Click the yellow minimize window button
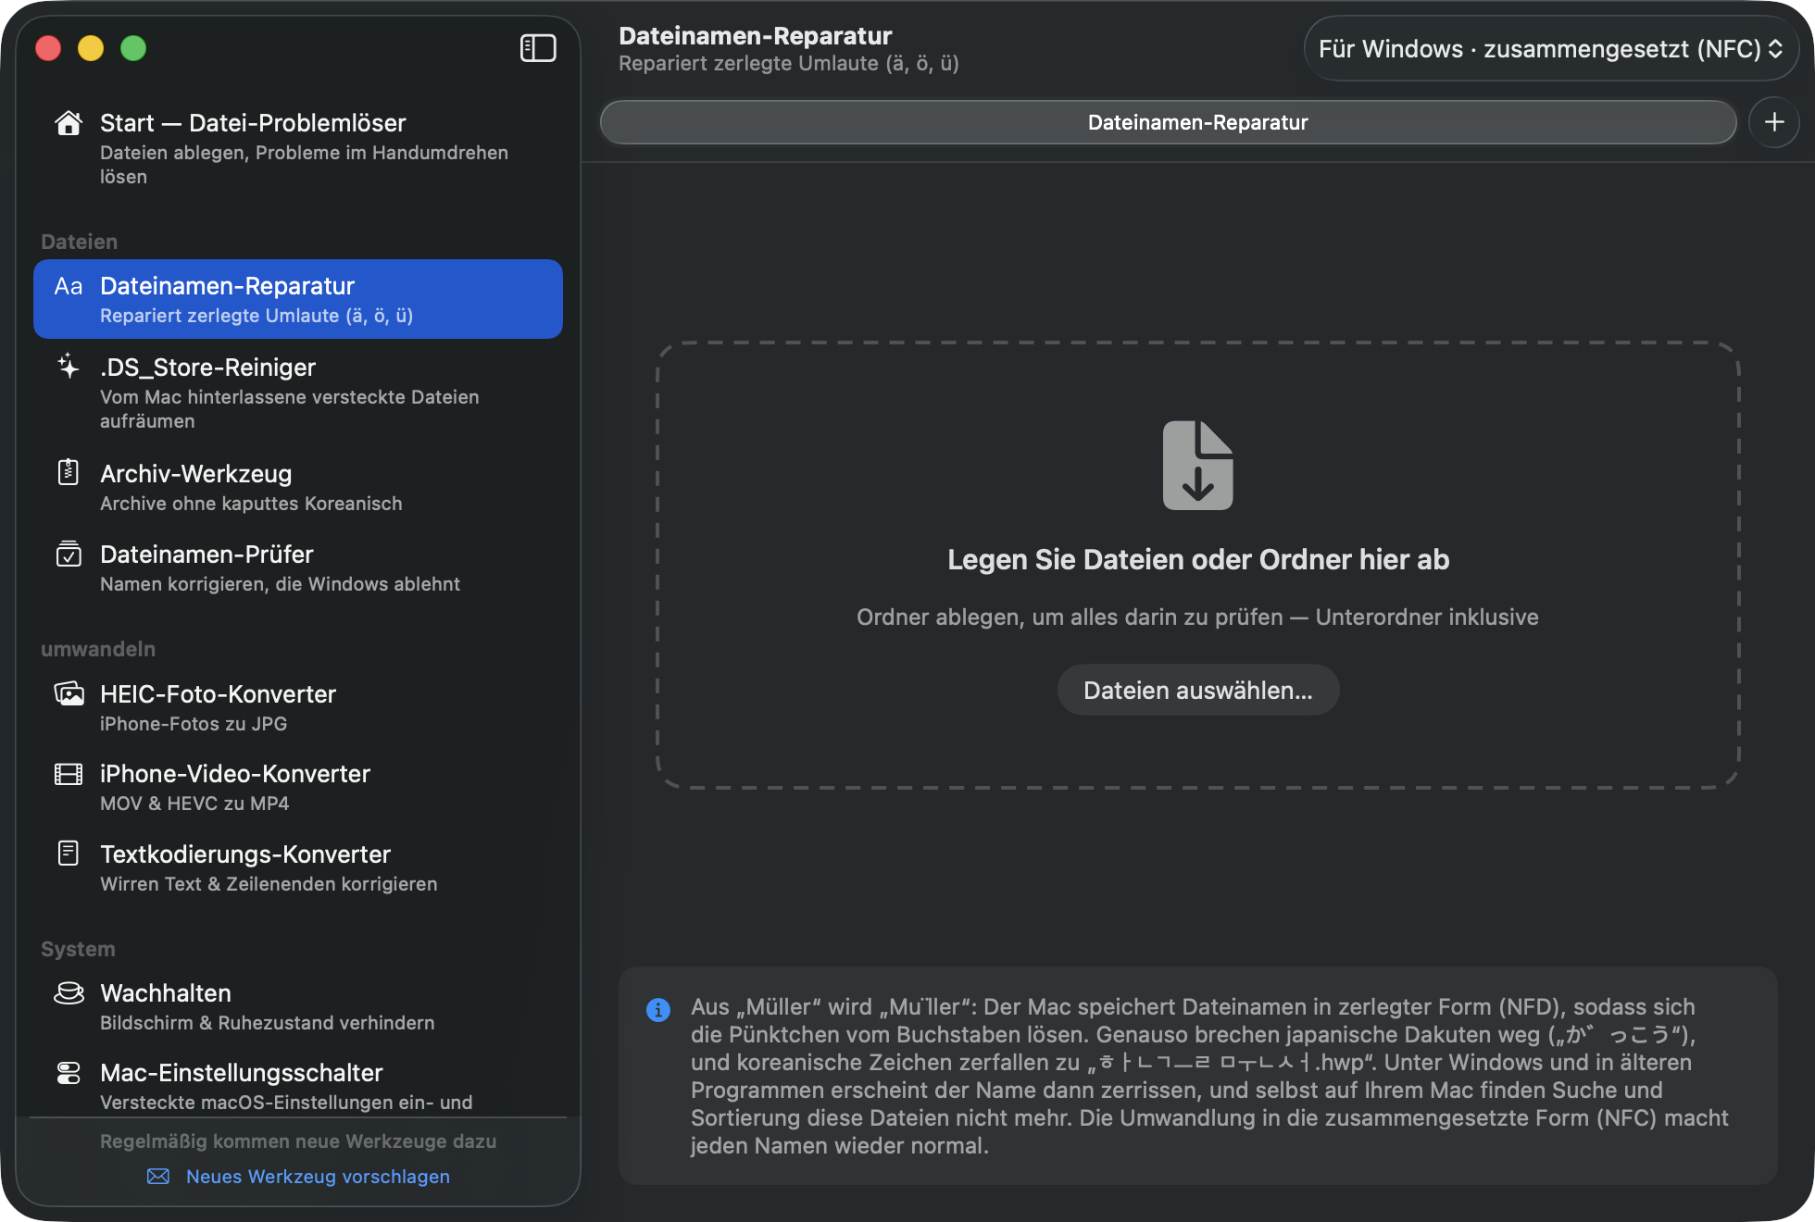This screenshot has width=1815, height=1222. click(x=91, y=48)
